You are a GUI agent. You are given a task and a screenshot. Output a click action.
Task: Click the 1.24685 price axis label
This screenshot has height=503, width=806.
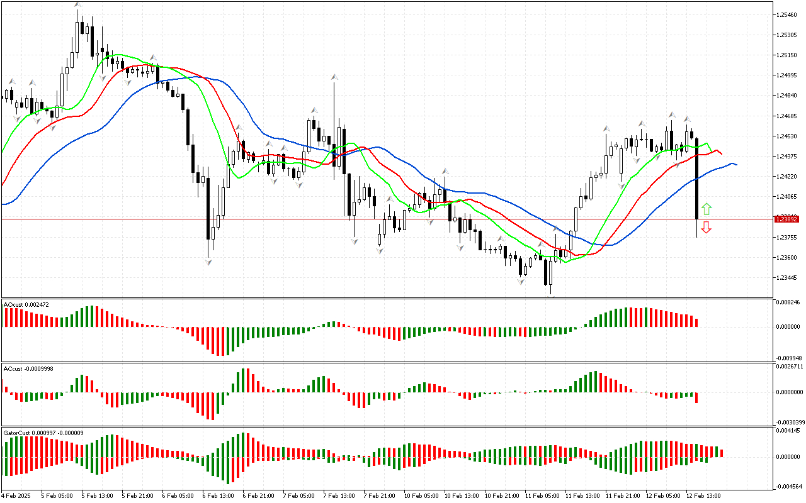[787, 116]
